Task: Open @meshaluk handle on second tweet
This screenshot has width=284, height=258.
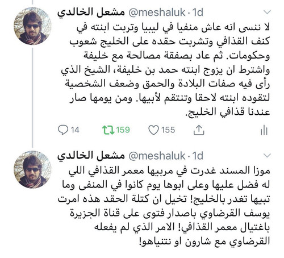Action: point(157,156)
